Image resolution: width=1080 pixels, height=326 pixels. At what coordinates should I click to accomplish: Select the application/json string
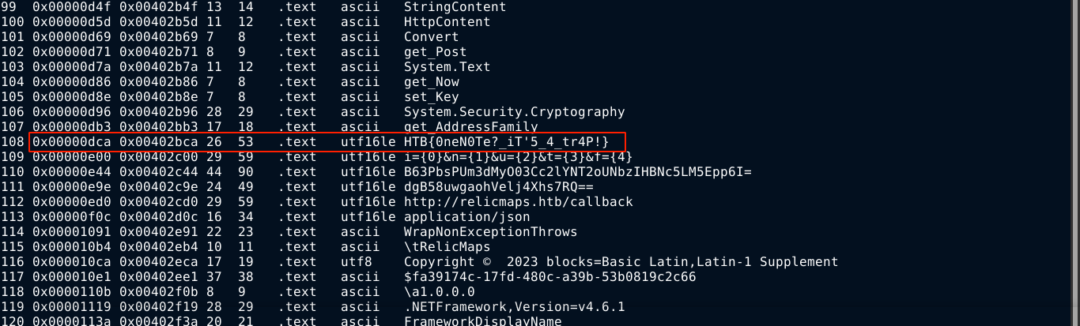point(466,217)
